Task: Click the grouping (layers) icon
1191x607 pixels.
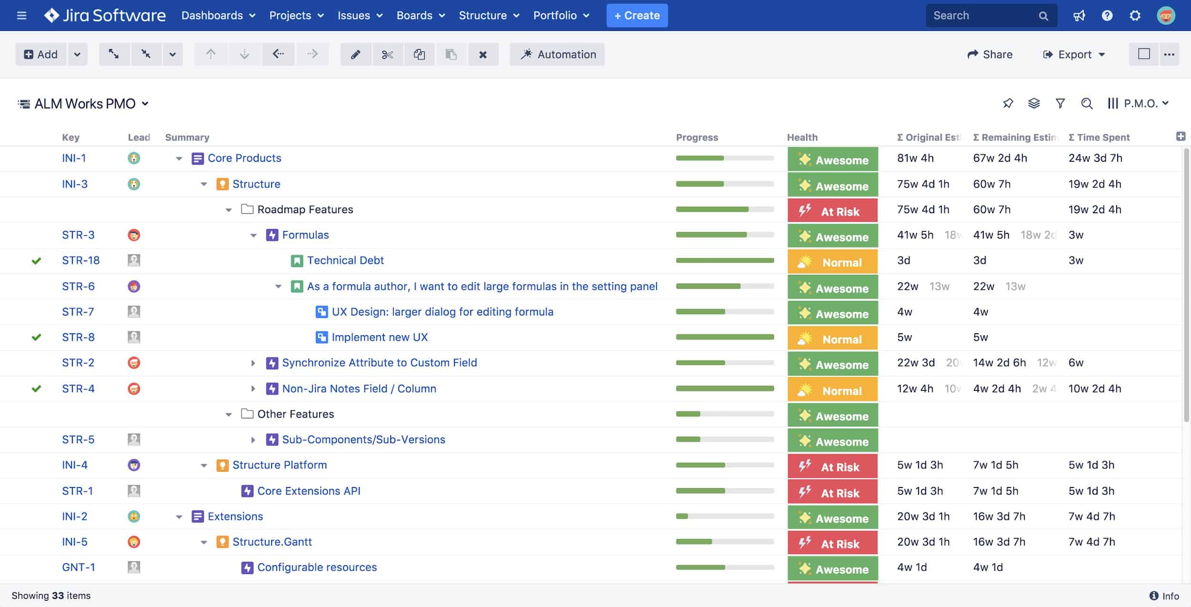Action: (x=1034, y=103)
